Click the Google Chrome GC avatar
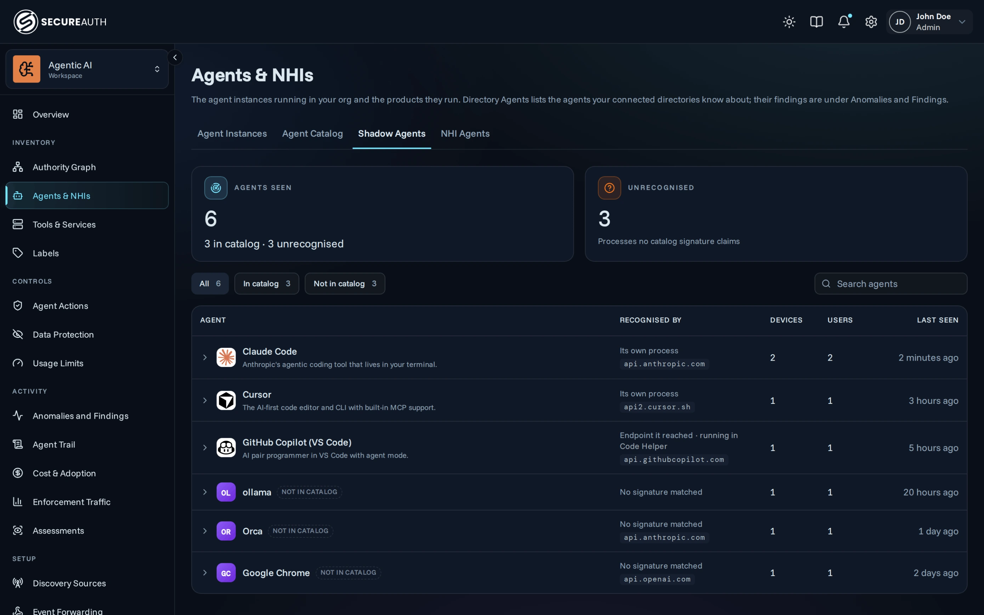The height and width of the screenshot is (615, 984). (x=226, y=573)
